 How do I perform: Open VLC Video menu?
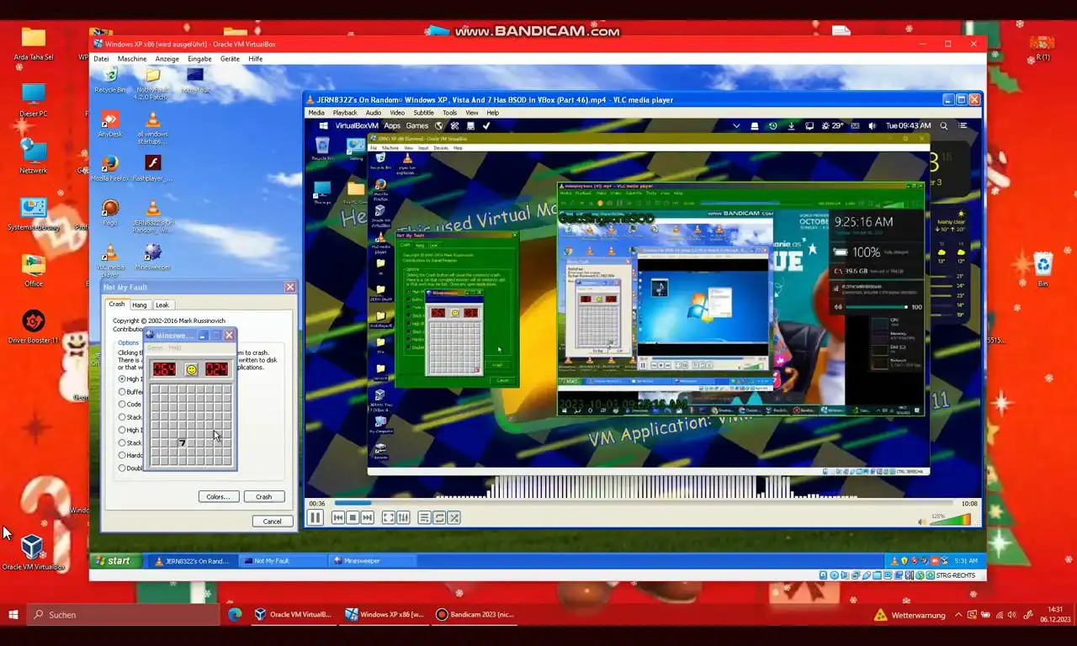pos(397,113)
